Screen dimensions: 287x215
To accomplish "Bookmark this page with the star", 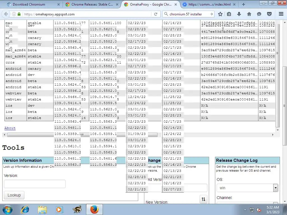I will pos(220,14).
